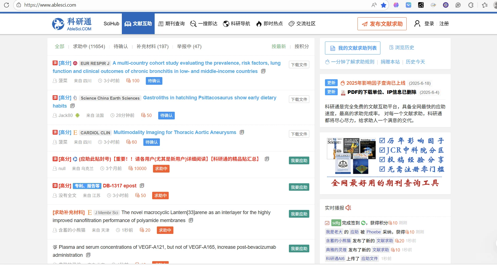
Task: Filter by 补充材料 (197)
Action: click(x=152, y=47)
